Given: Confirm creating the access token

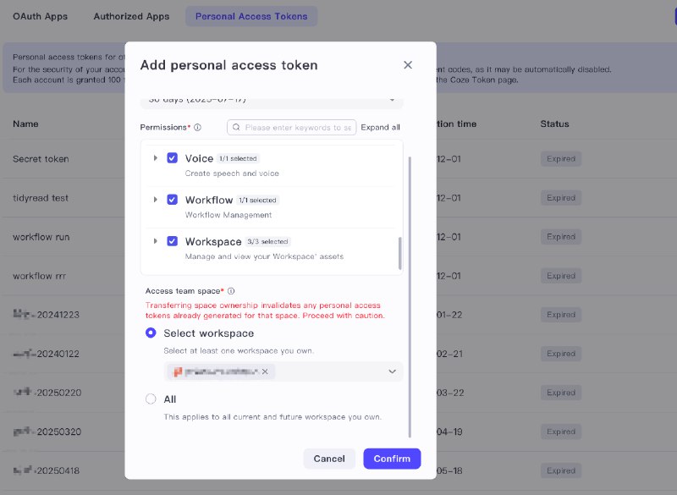Looking at the screenshot, I should (x=392, y=459).
